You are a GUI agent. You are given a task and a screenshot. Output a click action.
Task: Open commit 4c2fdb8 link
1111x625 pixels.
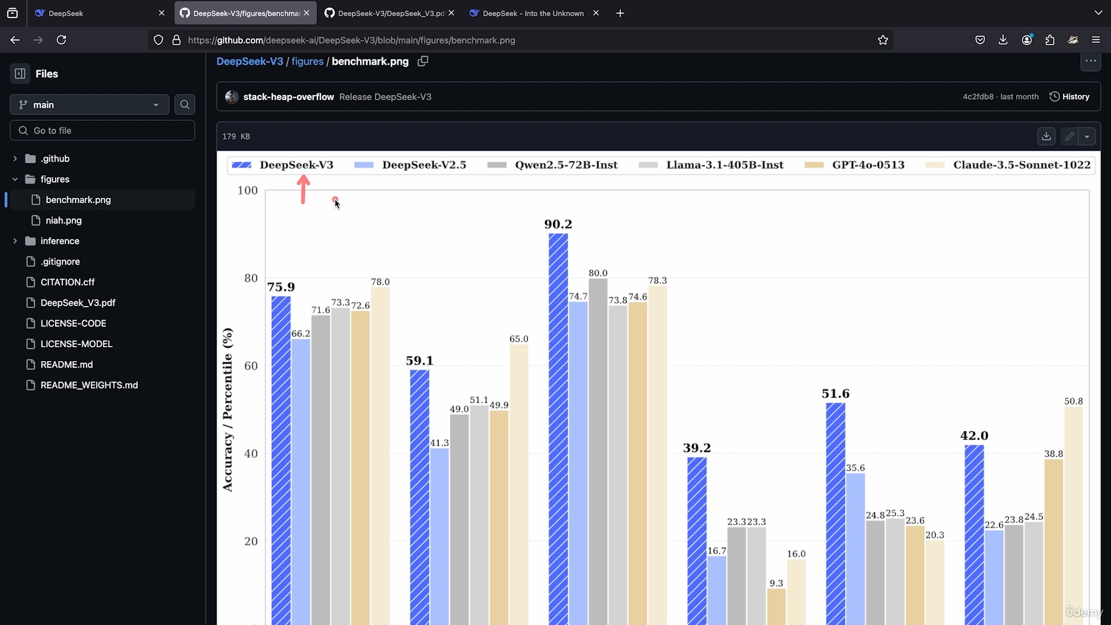978,97
